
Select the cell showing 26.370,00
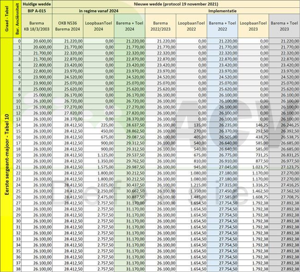(222, 131)
